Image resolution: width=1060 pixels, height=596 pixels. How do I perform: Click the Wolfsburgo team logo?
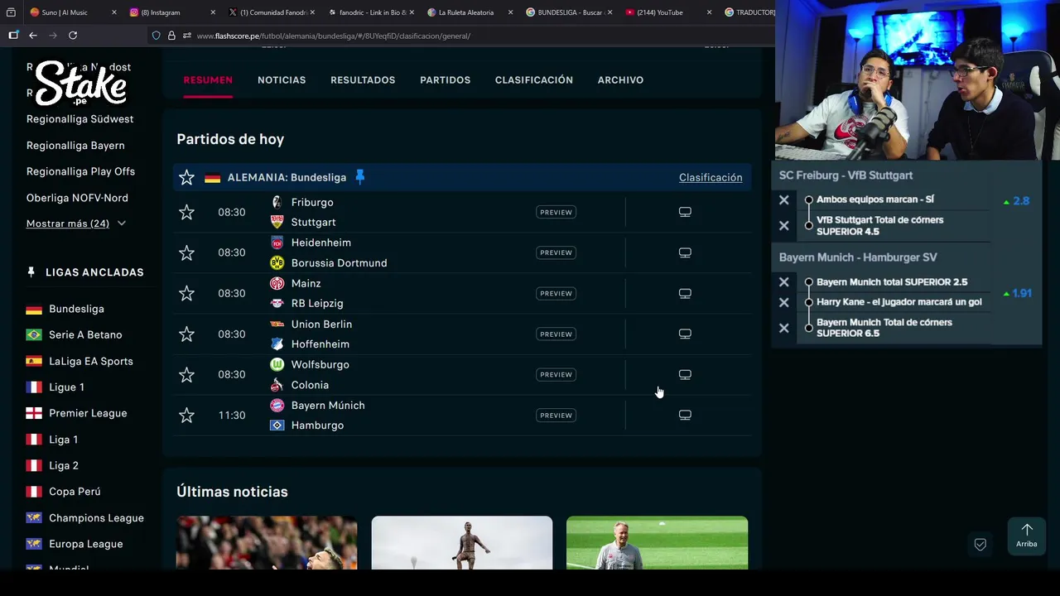click(277, 364)
